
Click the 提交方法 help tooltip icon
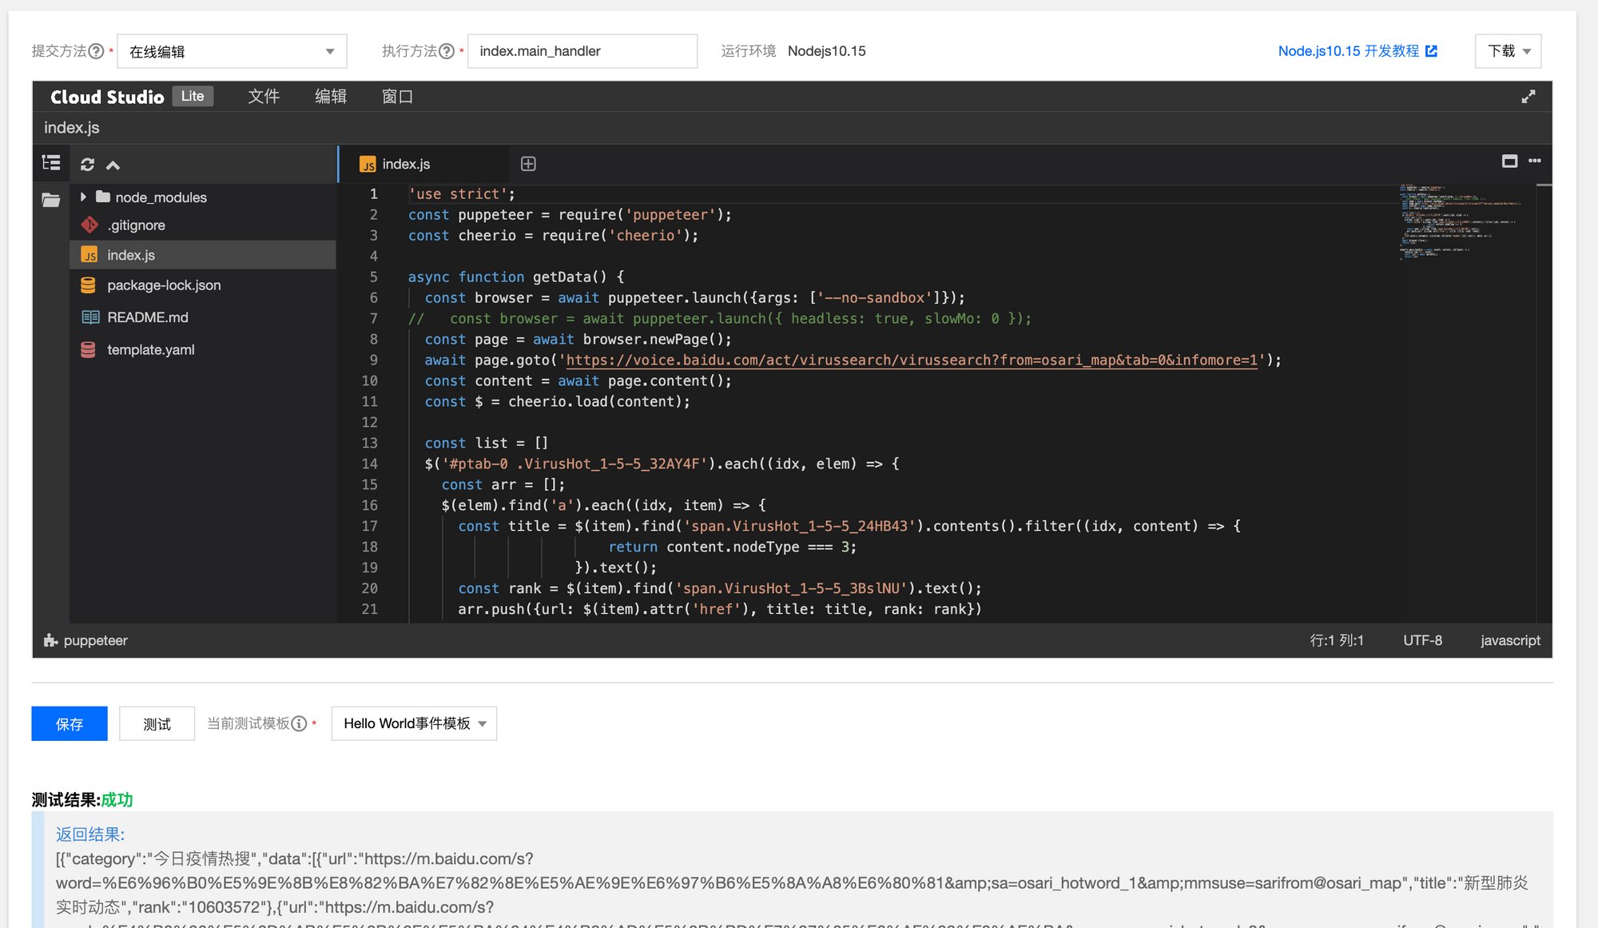point(97,50)
